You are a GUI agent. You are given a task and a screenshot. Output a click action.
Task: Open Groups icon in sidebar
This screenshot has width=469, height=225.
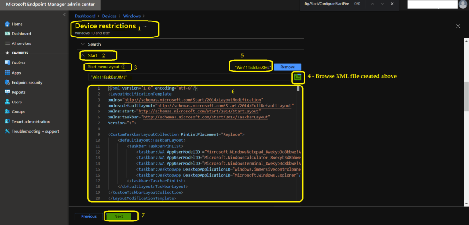click(x=7, y=112)
